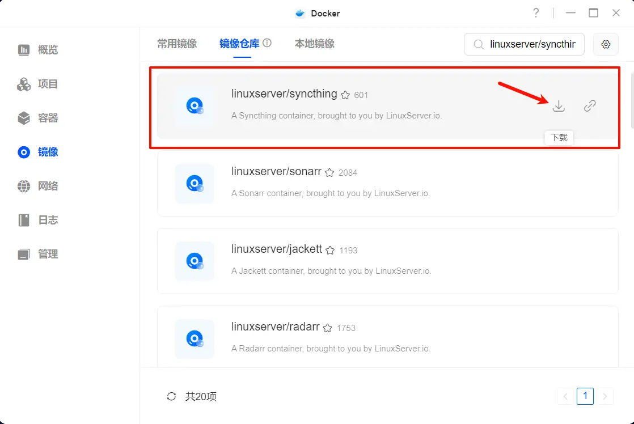Click the refresh icon beside 共20项
This screenshot has width=634, height=424.
171,396
